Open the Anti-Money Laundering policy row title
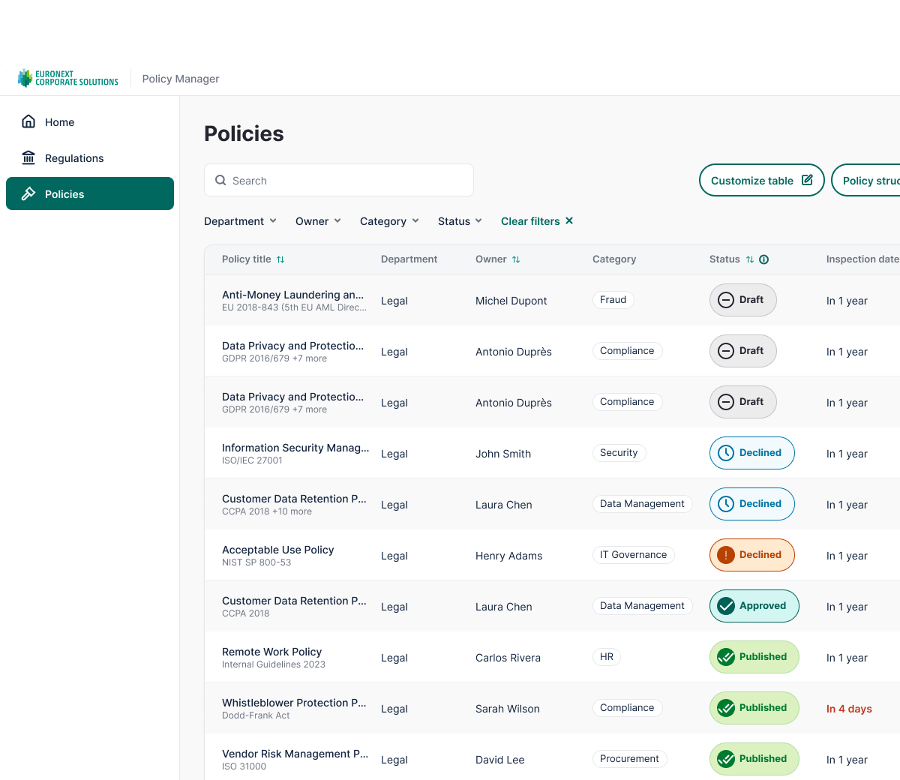This screenshot has height=780, width=900. (292, 295)
